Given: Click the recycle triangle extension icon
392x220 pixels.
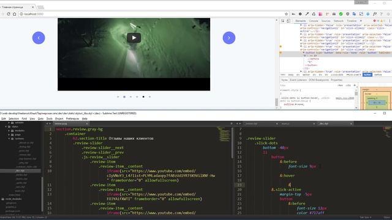Looking at the screenshot, I should point(314,14).
